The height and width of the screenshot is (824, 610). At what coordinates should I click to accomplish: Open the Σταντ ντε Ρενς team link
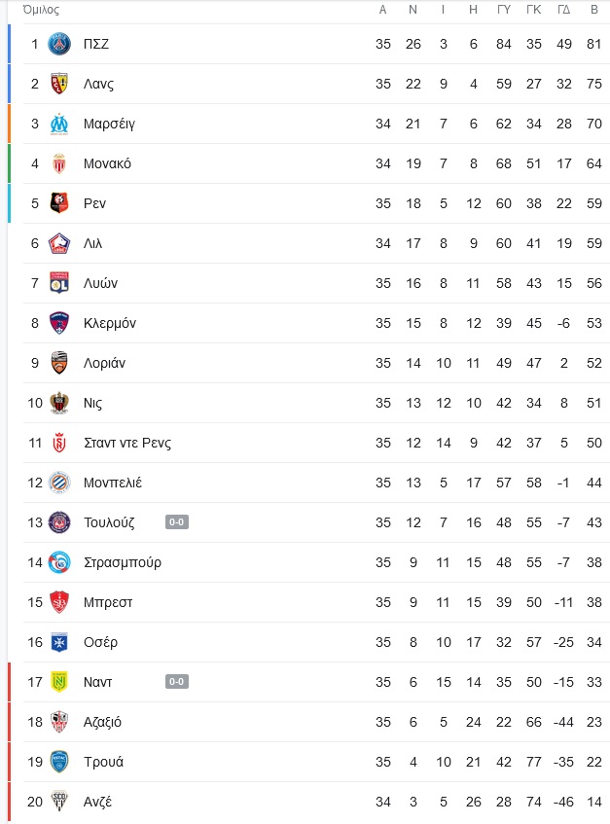(127, 443)
